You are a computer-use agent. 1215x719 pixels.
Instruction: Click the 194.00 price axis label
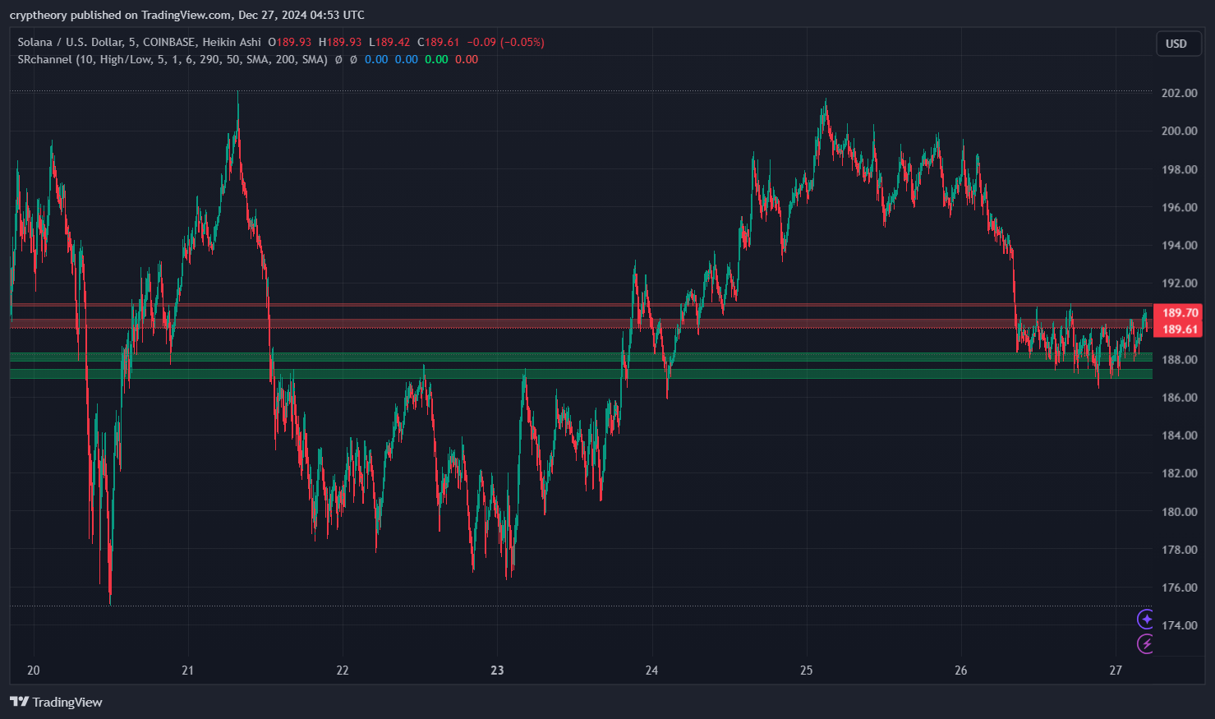(x=1179, y=245)
